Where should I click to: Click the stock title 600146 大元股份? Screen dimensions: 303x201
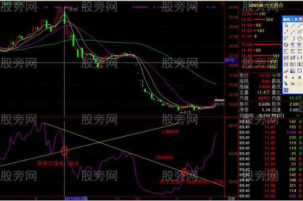(266, 5)
